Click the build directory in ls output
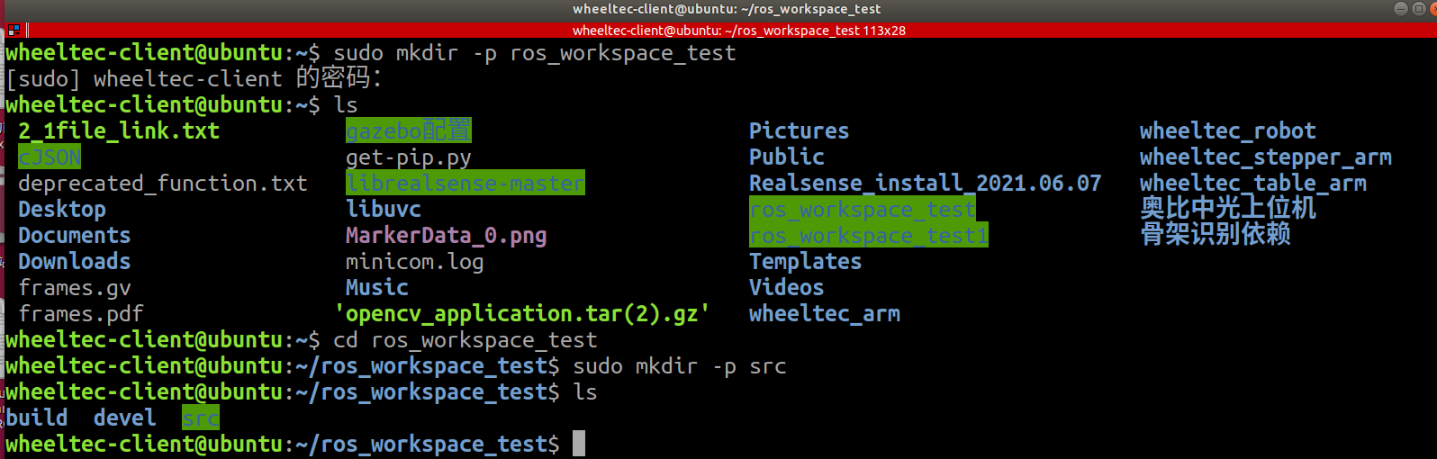 click(37, 418)
